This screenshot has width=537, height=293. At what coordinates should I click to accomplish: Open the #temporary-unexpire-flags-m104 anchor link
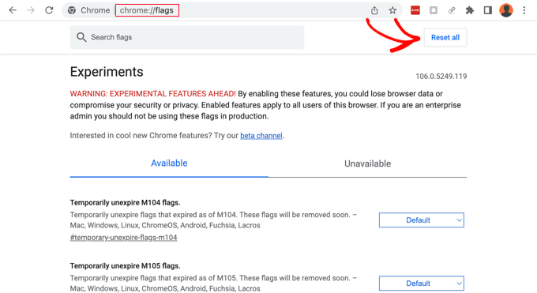pyautogui.click(x=124, y=238)
